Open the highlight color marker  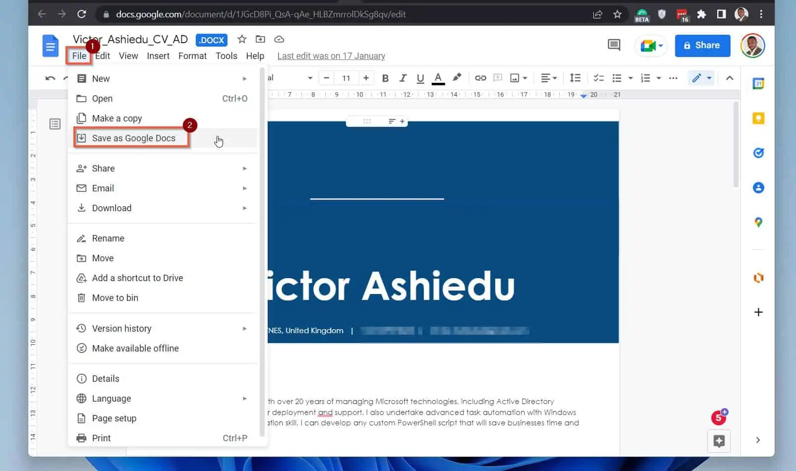(x=456, y=77)
